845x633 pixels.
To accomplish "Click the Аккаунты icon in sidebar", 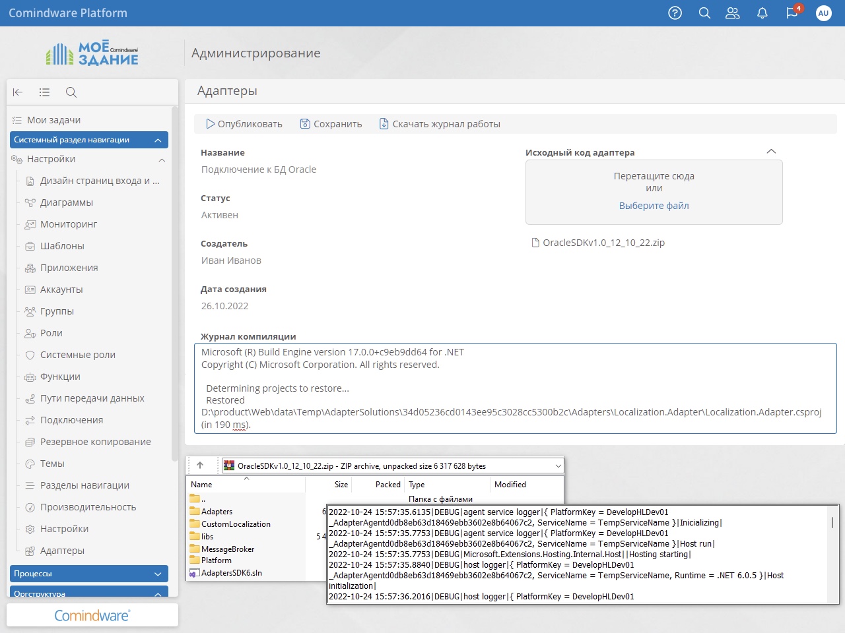I will (x=30, y=289).
